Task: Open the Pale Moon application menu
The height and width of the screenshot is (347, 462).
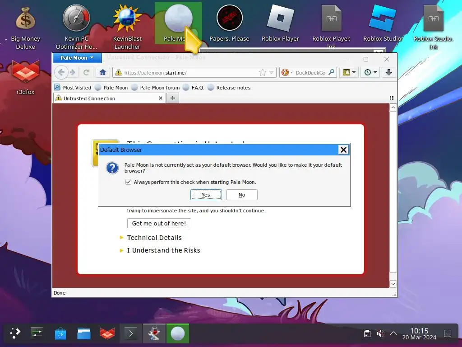Action: coord(77,58)
